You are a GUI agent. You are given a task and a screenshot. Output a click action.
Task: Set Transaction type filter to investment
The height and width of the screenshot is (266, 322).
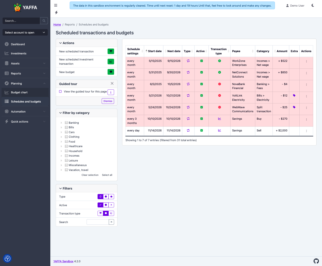pos(111,213)
